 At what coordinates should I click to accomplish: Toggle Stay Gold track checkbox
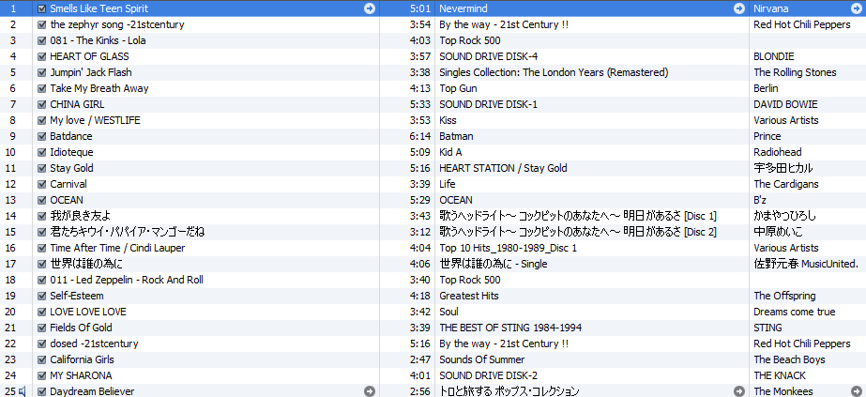coord(42,168)
